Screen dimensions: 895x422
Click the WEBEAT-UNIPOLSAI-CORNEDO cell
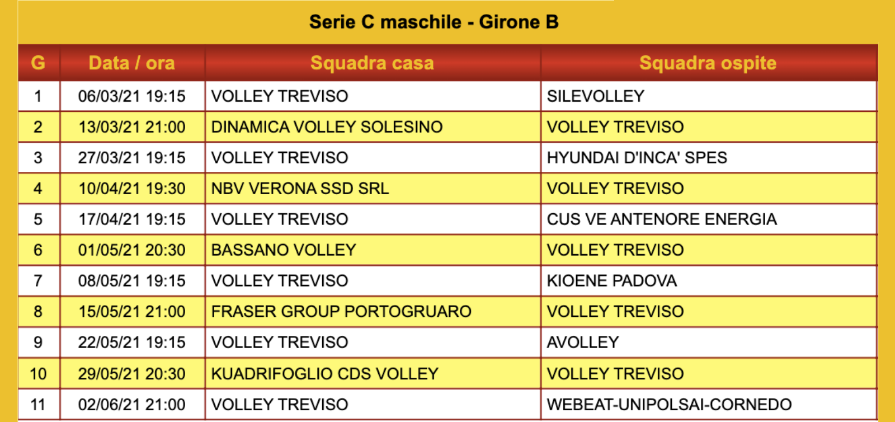(x=669, y=405)
